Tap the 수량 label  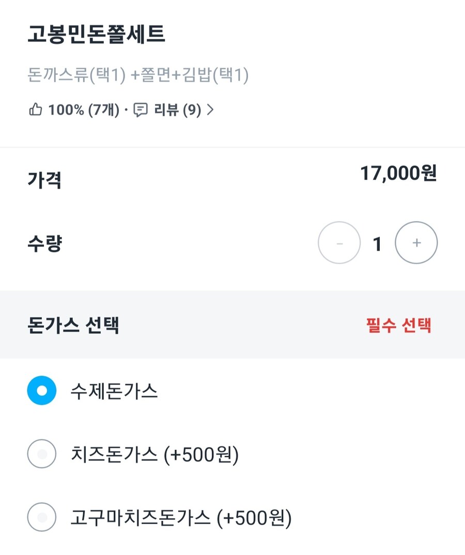click(44, 243)
